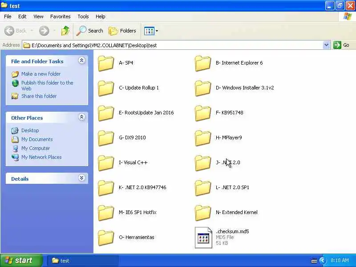Click the O- Herramientas name label

coord(137,237)
